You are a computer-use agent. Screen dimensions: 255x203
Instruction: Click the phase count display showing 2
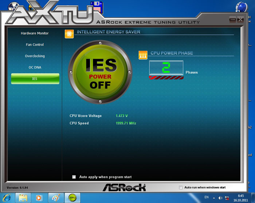pyautogui.click(x=166, y=68)
